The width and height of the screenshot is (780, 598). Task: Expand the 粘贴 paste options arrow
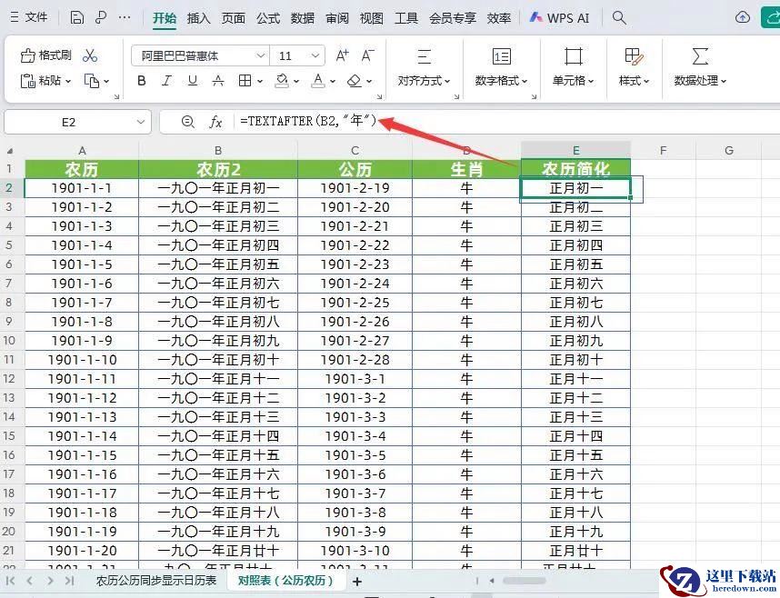point(68,81)
